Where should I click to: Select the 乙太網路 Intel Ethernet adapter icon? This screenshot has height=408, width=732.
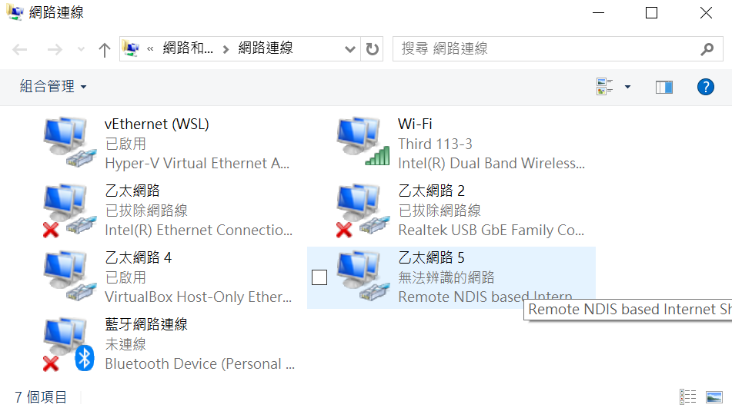point(70,210)
